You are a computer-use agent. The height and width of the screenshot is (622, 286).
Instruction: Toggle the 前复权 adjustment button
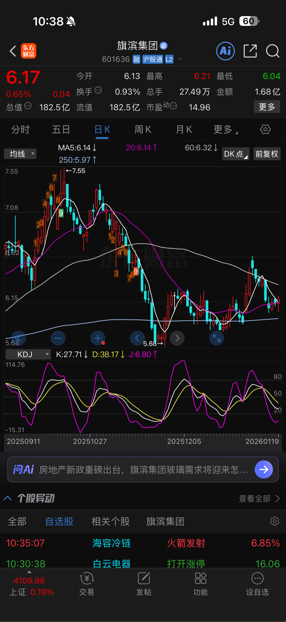[x=267, y=154]
